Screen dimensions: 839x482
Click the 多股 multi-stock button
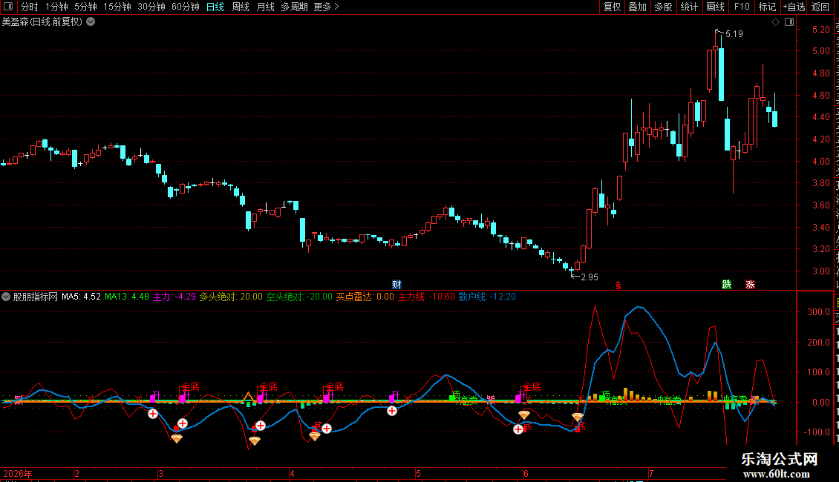tap(664, 7)
